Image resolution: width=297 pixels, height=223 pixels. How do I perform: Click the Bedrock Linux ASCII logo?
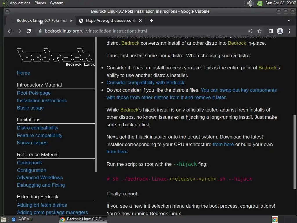click(55, 57)
